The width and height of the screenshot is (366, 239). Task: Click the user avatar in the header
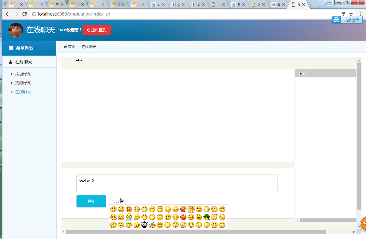click(16, 30)
